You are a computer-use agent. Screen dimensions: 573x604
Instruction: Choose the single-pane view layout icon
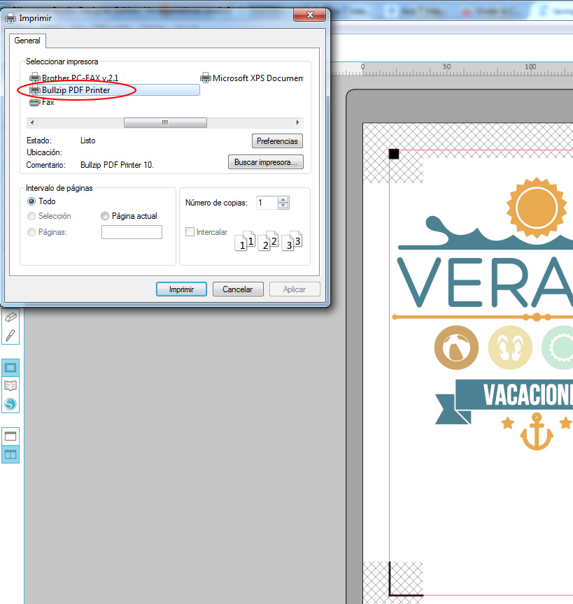[x=10, y=436]
